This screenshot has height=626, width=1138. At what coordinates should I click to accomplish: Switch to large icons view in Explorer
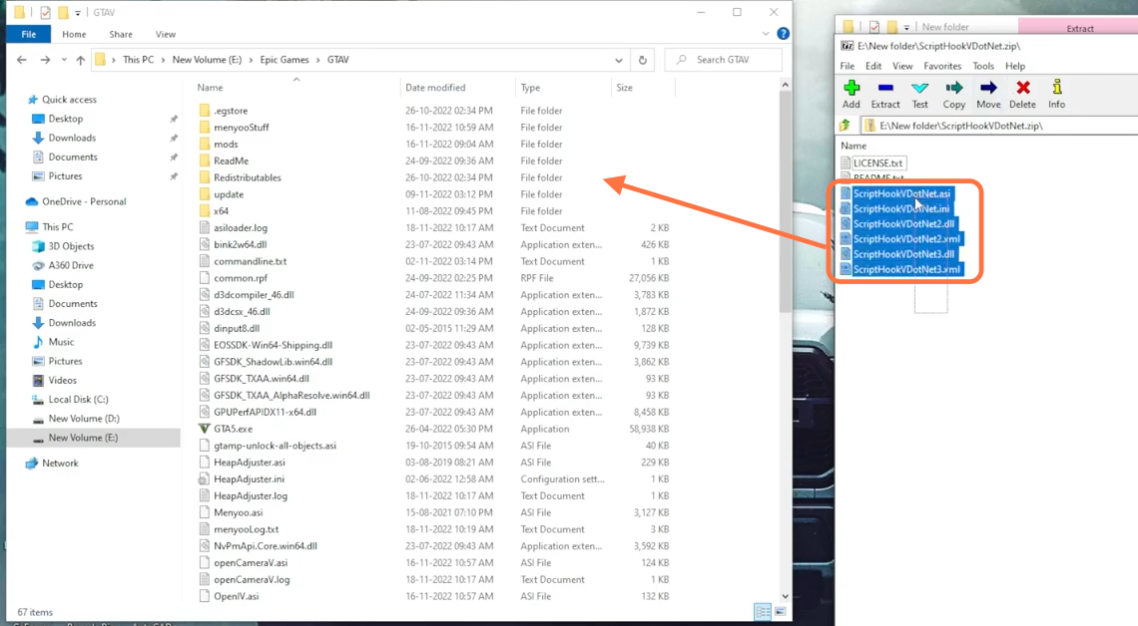tap(781, 612)
